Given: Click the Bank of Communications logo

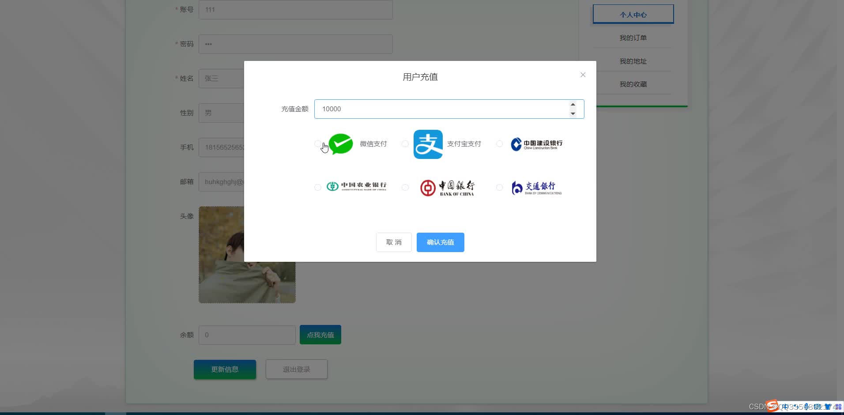Looking at the screenshot, I should [537, 188].
